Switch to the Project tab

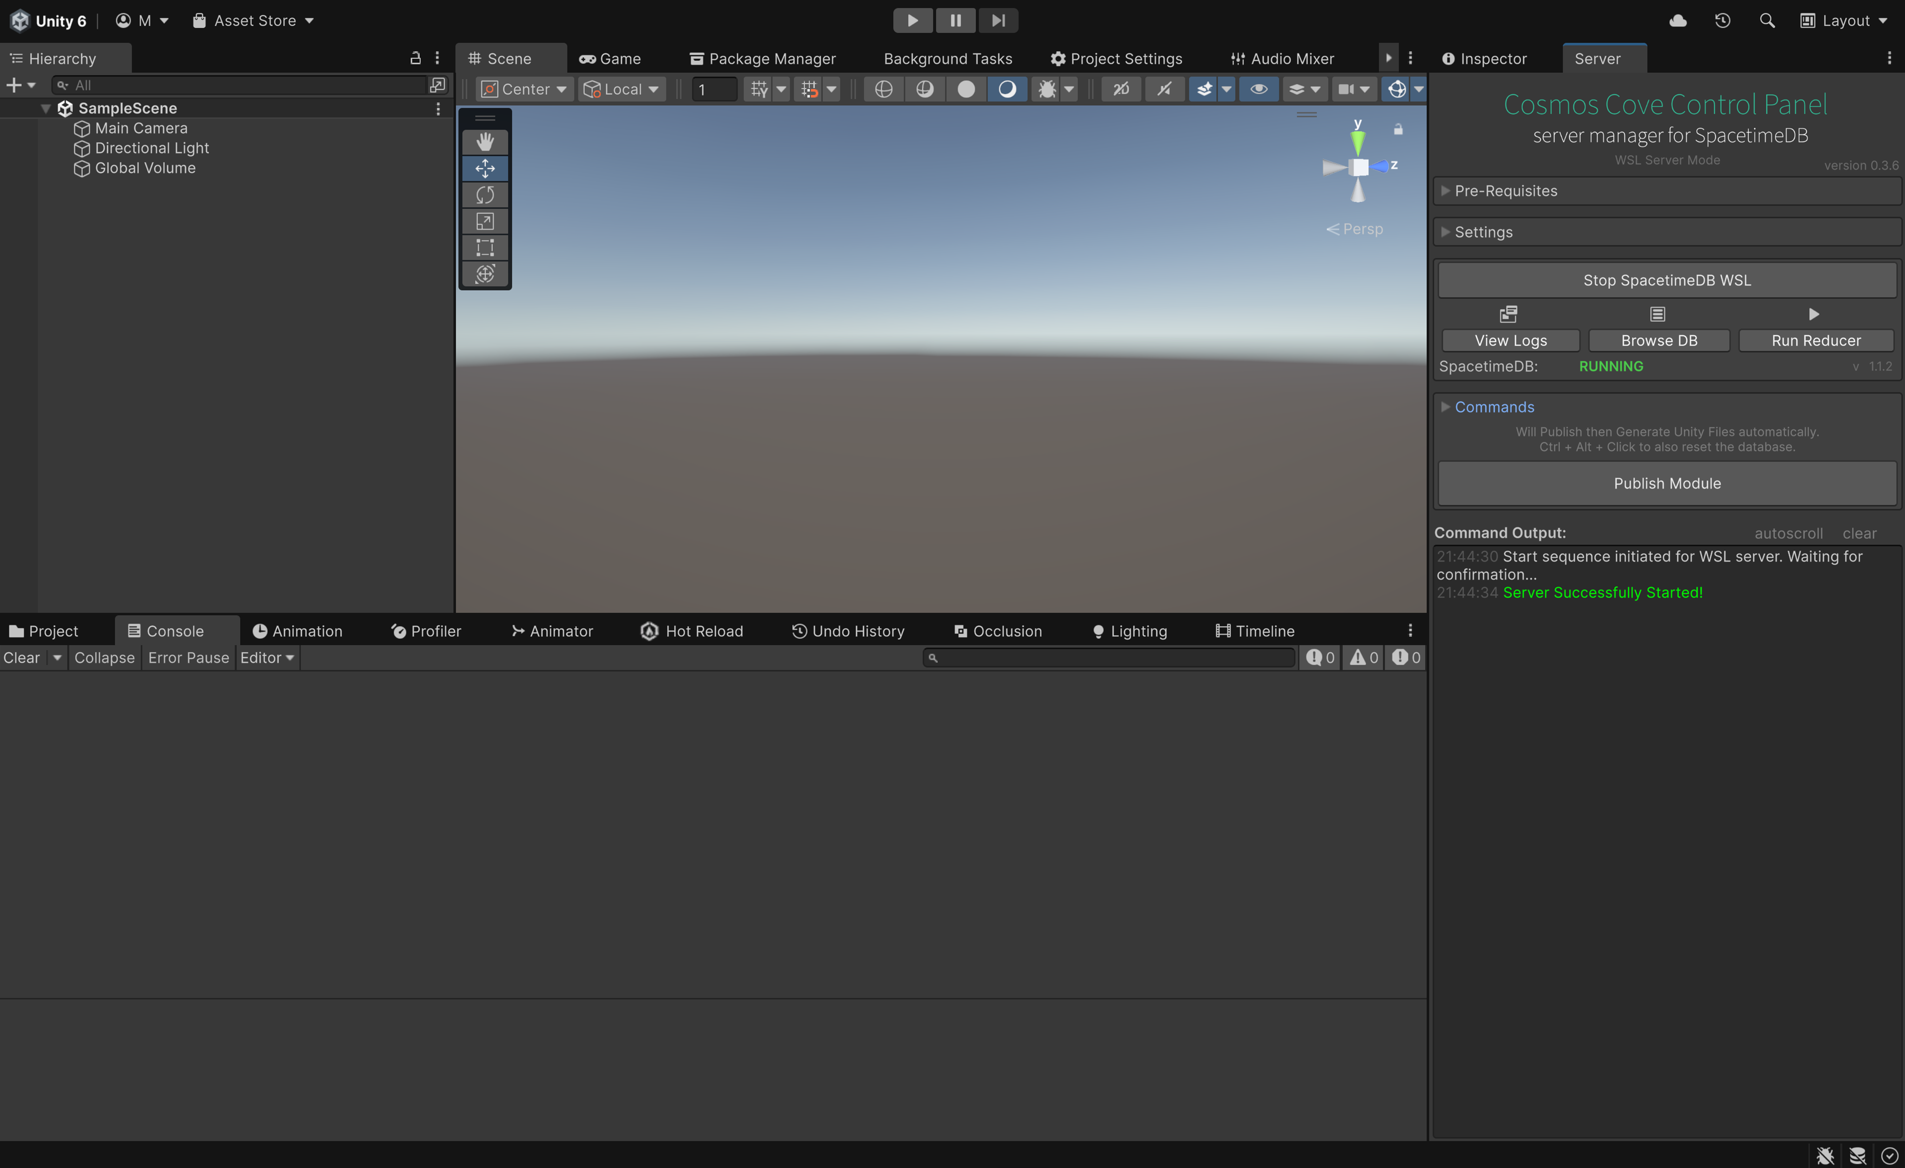(43, 631)
